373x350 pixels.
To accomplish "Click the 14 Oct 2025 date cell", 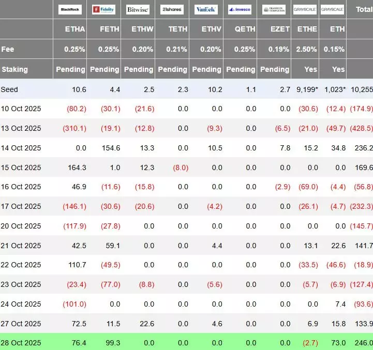I will tap(21, 148).
